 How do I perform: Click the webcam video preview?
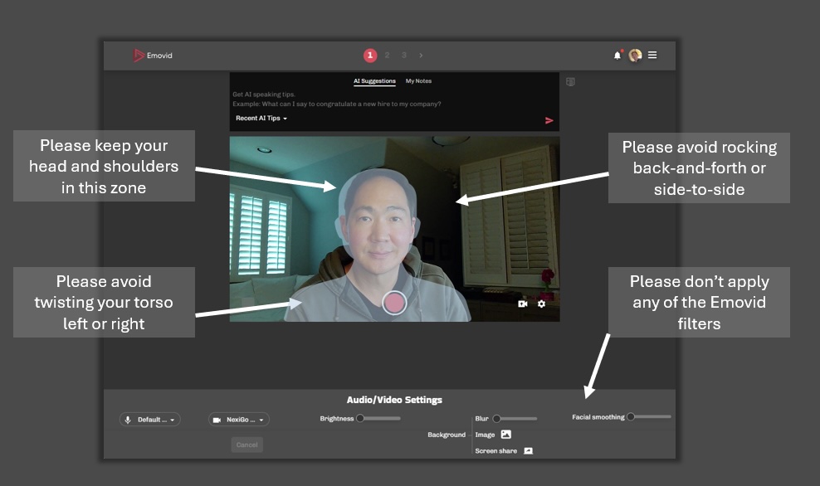coord(394,229)
